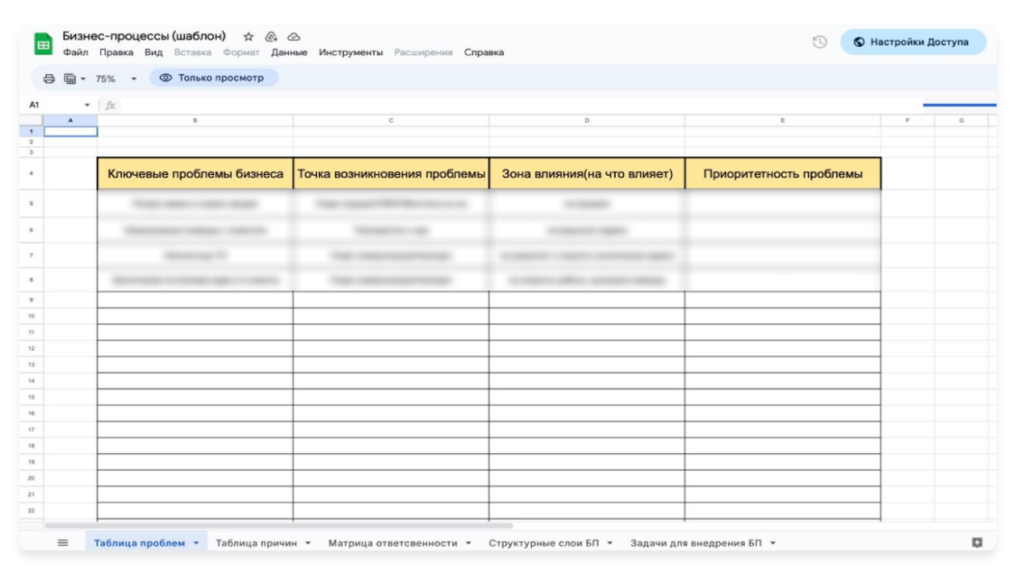Open the Расширения menu
1015x572 pixels.
coord(424,52)
